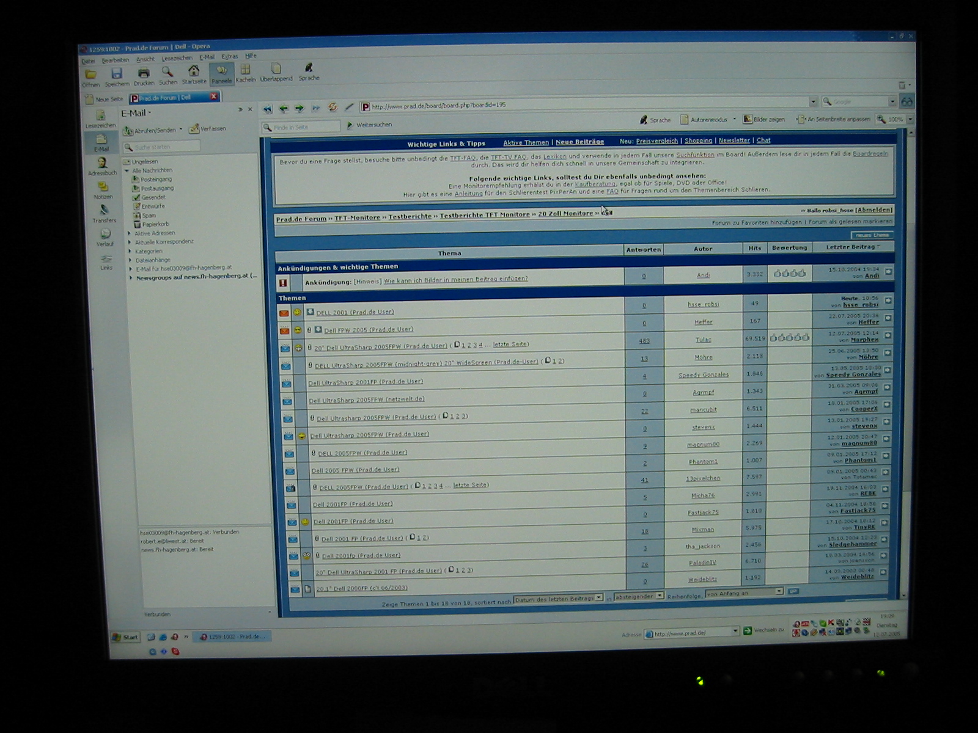
Task: Open the Extras menu
Action: pyautogui.click(x=230, y=57)
